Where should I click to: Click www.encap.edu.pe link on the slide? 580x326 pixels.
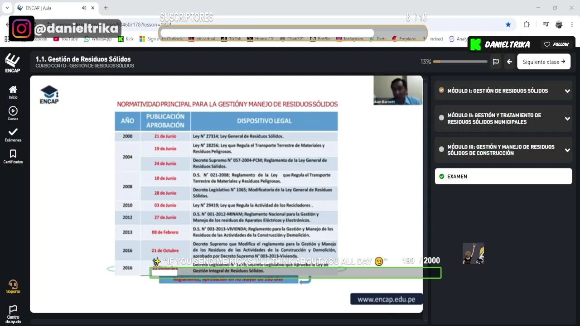click(x=386, y=299)
